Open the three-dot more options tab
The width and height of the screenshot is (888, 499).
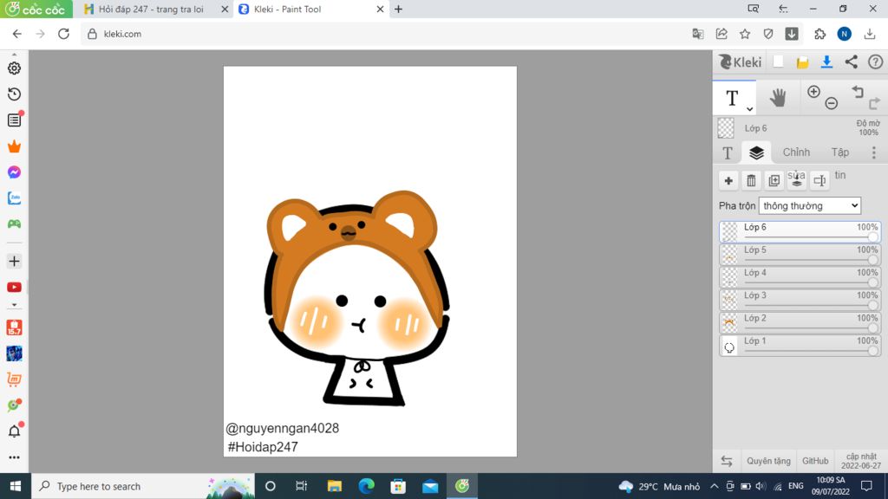pyautogui.click(x=874, y=152)
